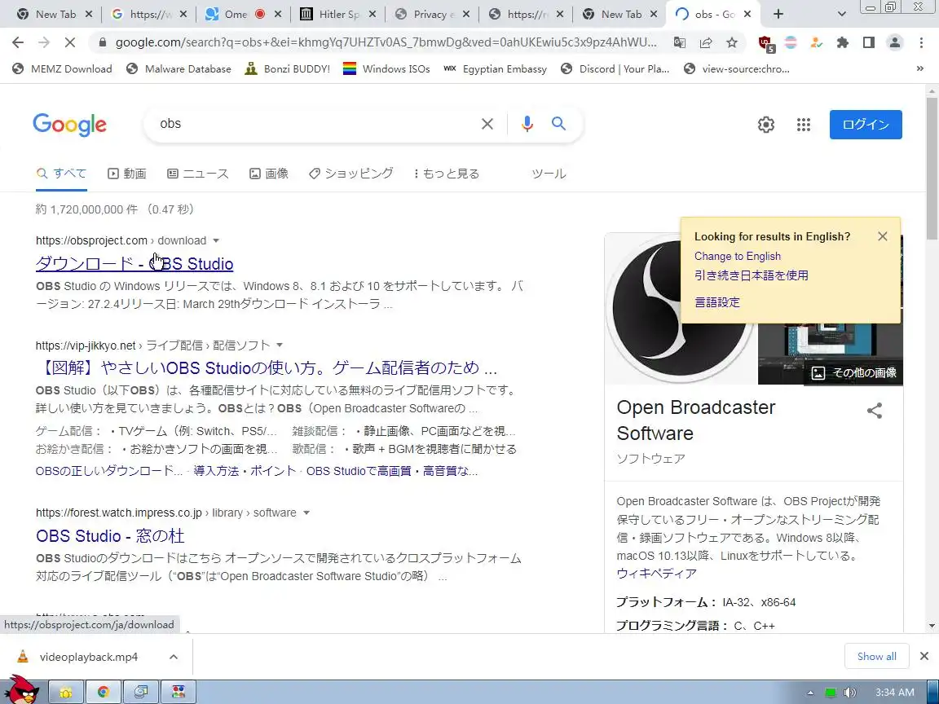This screenshot has height=704, width=939.
Task: Open Chrome's three-dot menu
Action: [921, 42]
